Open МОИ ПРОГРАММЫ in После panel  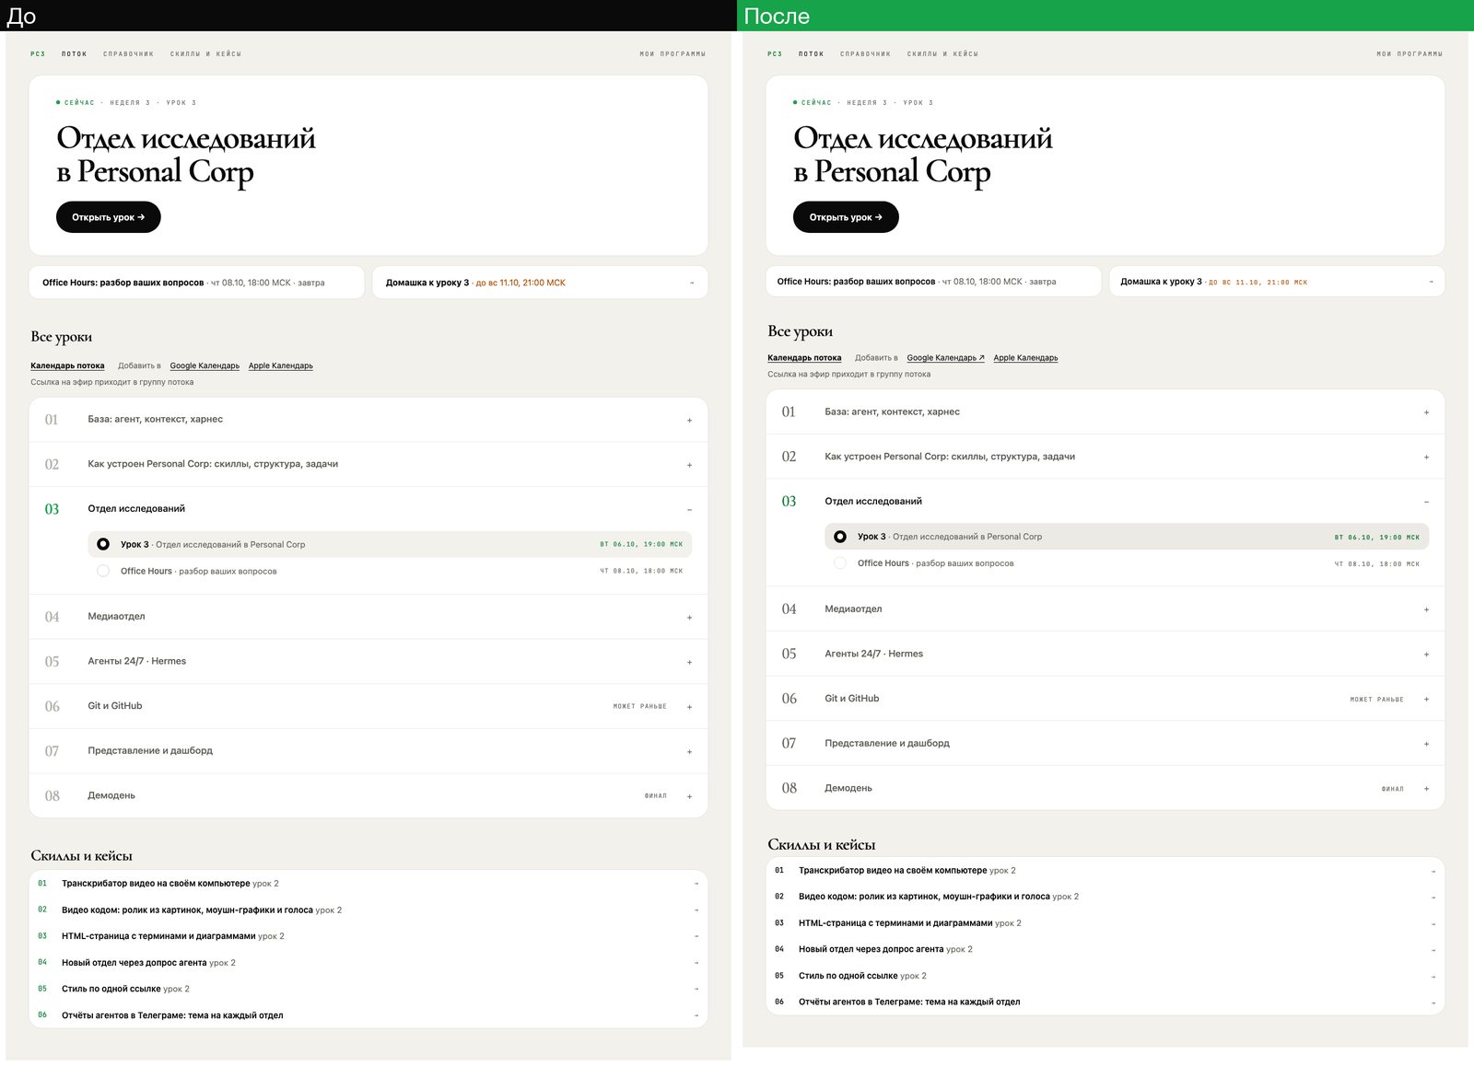click(1410, 54)
